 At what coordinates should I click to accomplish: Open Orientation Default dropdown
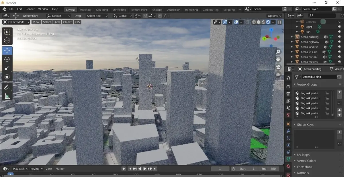58,16
